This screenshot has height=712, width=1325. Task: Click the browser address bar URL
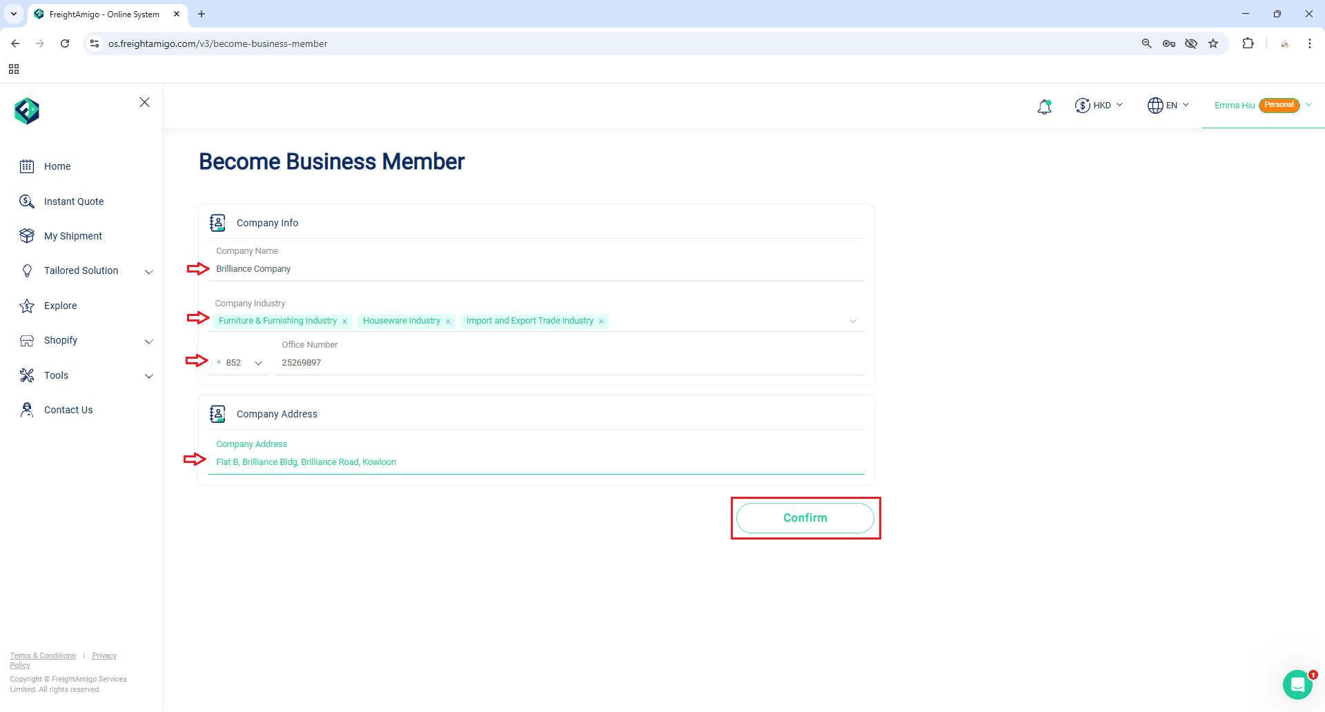[218, 43]
